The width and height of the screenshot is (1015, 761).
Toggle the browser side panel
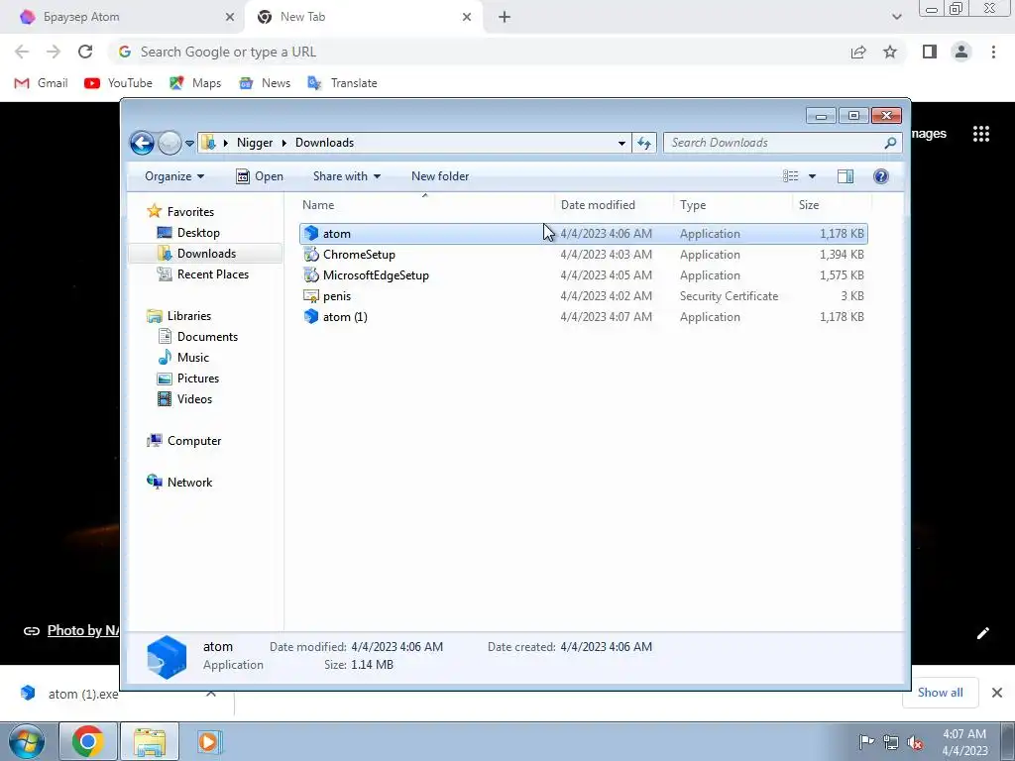930,52
